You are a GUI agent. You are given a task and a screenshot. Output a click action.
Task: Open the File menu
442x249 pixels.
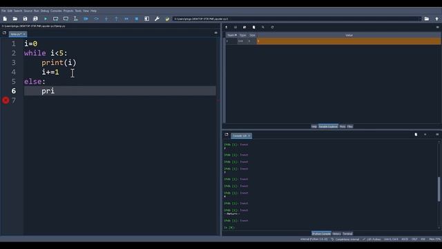(3, 11)
